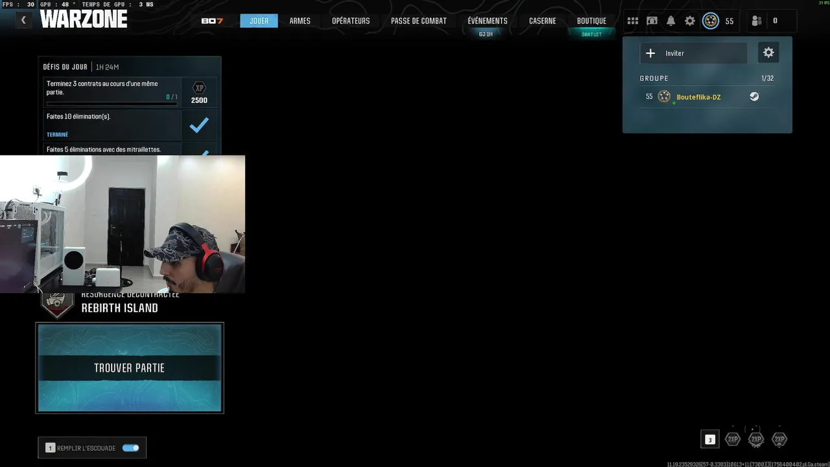Open the grid menu icon in the top bar

[633, 21]
